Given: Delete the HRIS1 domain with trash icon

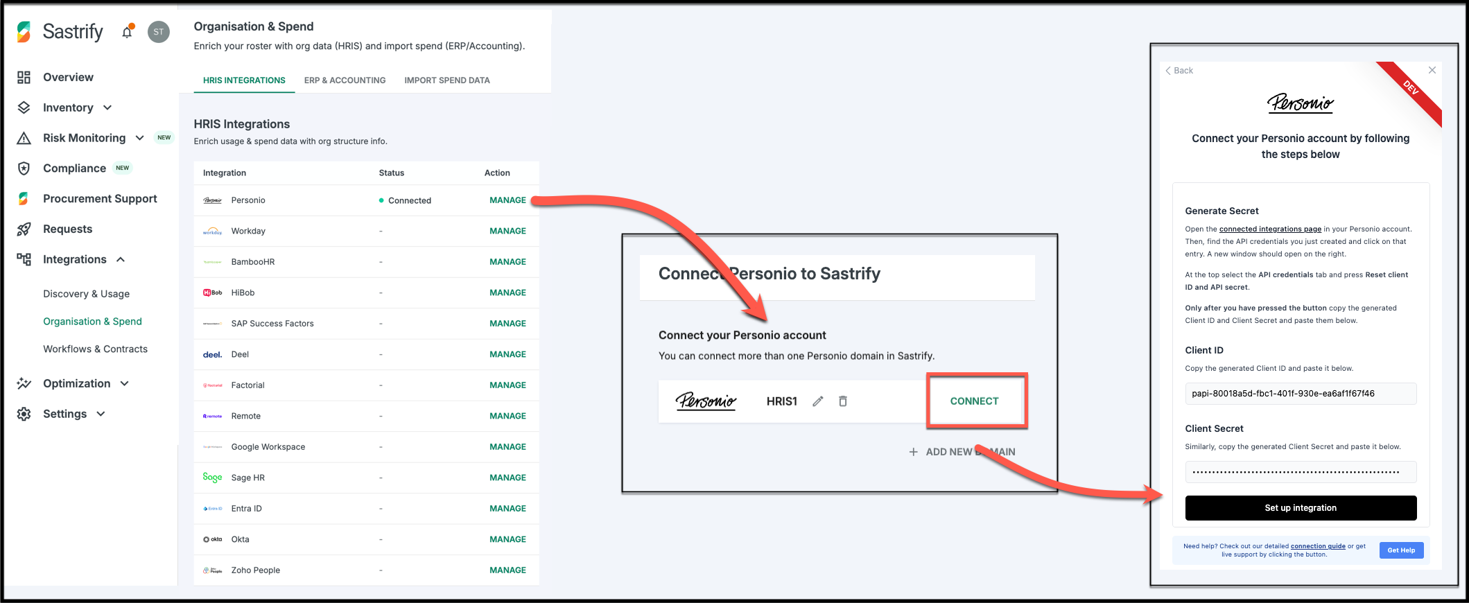Looking at the screenshot, I should tap(843, 401).
